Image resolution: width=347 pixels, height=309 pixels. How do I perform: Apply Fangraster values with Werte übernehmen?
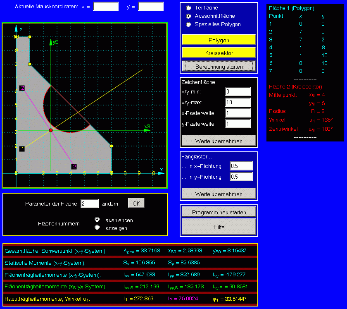[219, 194]
